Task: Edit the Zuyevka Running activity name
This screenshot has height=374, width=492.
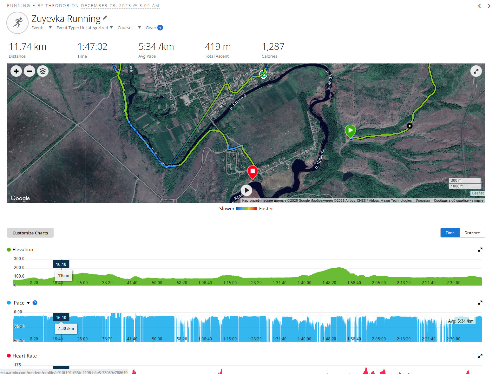Action: pyautogui.click(x=105, y=18)
